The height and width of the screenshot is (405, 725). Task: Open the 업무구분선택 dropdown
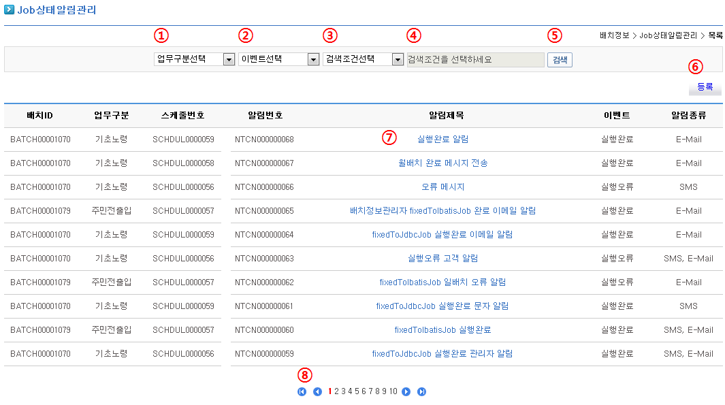(195, 59)
